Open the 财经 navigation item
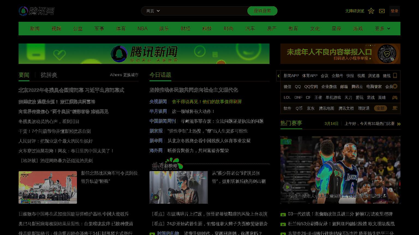 [x=185, y=29]
